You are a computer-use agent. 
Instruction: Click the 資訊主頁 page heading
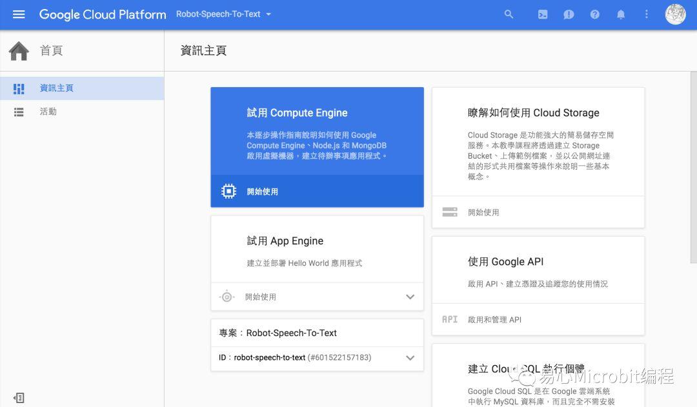coord(203,50)
